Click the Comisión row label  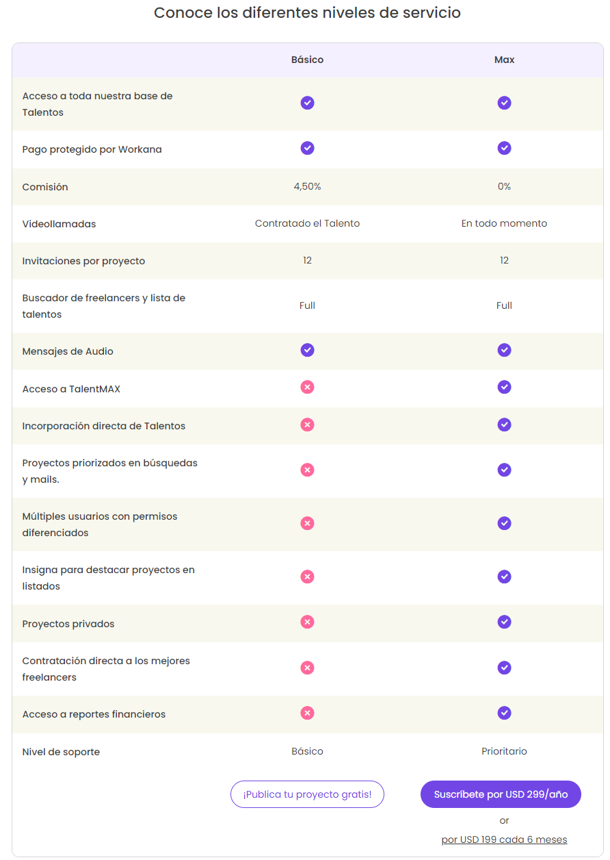[45, 187]
